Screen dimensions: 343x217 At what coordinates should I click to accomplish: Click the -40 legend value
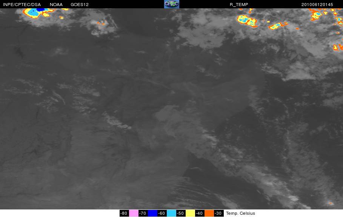click(x=200, y=213)
